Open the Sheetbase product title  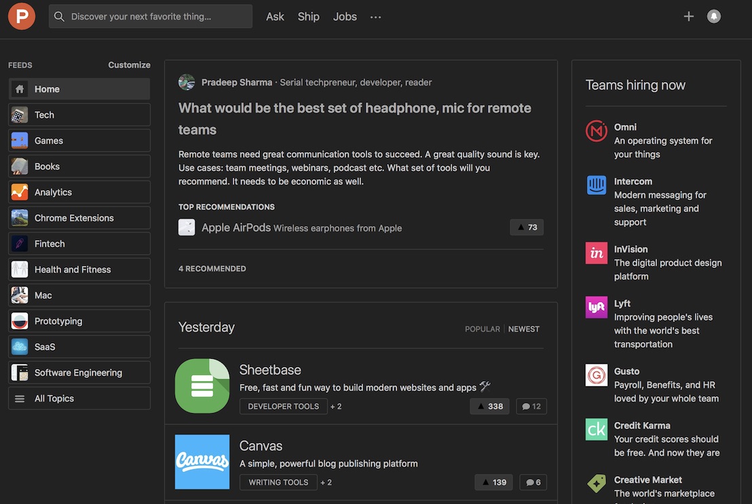click(270, 370)
